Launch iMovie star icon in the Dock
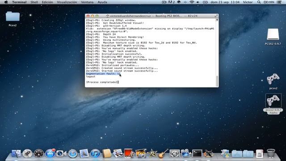Screen dimensions: 286x161 click(152, 153)
